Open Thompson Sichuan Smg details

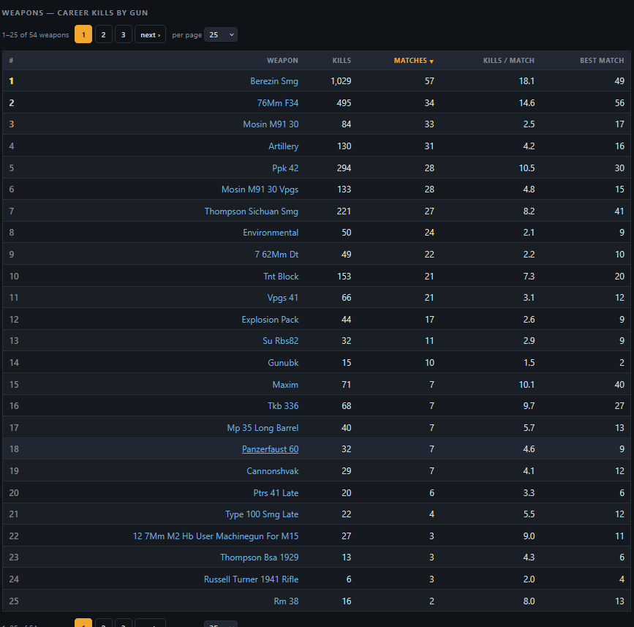click(252, 211)
